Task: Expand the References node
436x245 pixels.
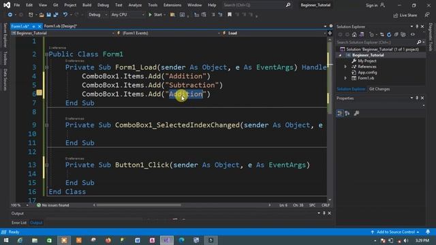Action: [x=345, y=67]
